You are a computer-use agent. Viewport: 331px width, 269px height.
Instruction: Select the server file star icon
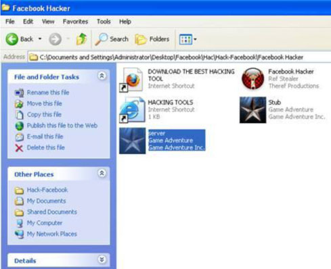(133, 141)
